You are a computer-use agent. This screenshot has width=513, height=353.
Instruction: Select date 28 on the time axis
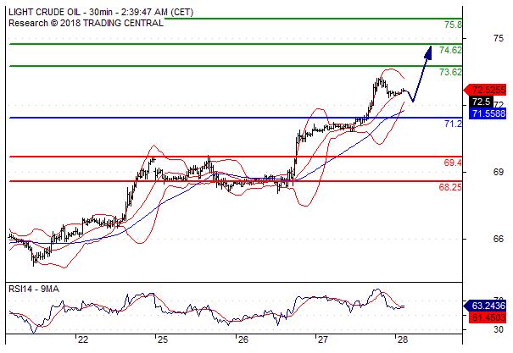click(x=401, y=339)
